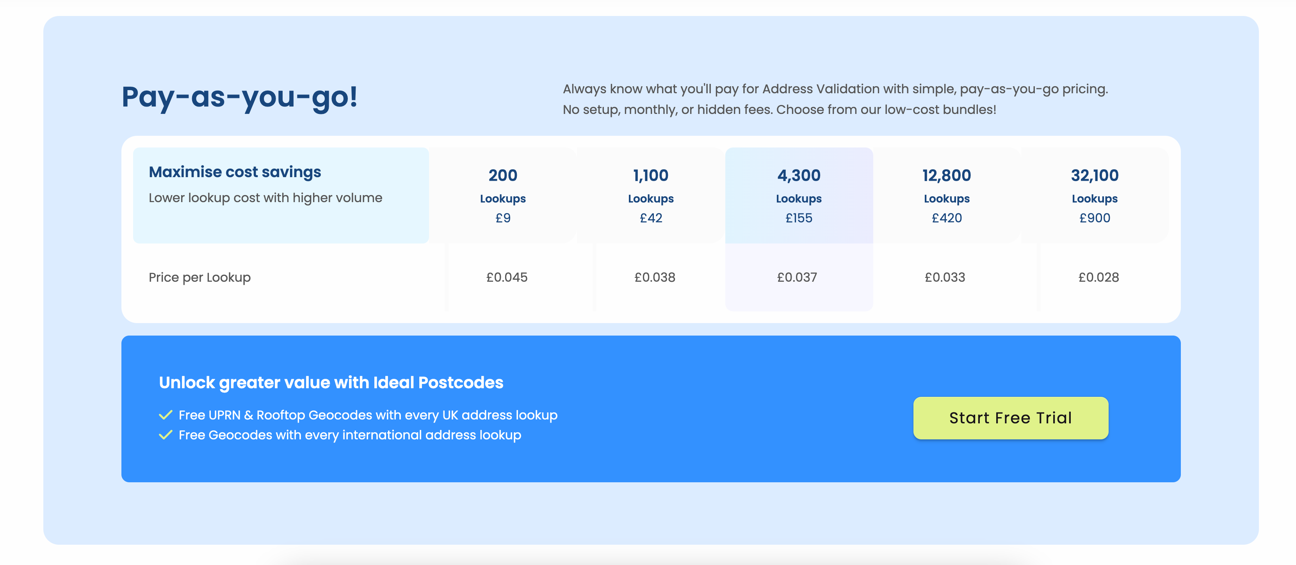
Task: Click the £900 price for 32,100 lookups
Action: 1095,218
